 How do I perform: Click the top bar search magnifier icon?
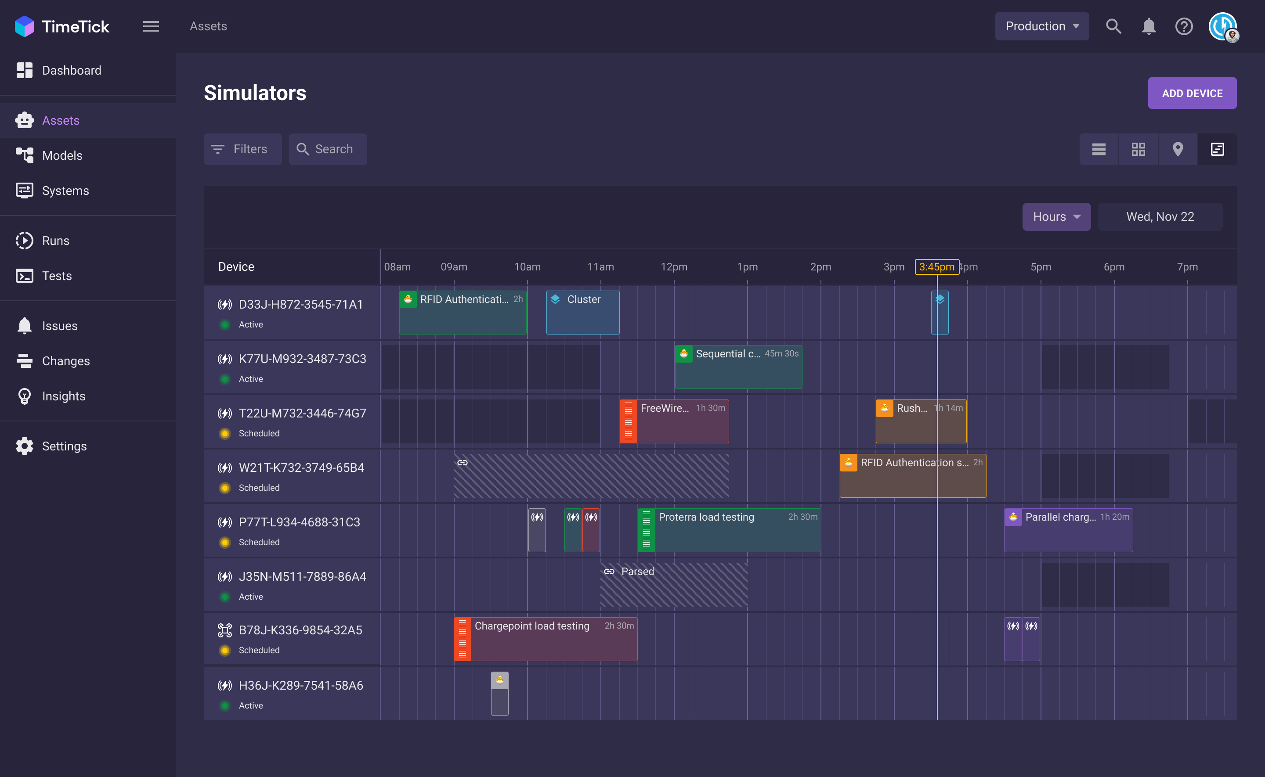tap(1113, 26)
